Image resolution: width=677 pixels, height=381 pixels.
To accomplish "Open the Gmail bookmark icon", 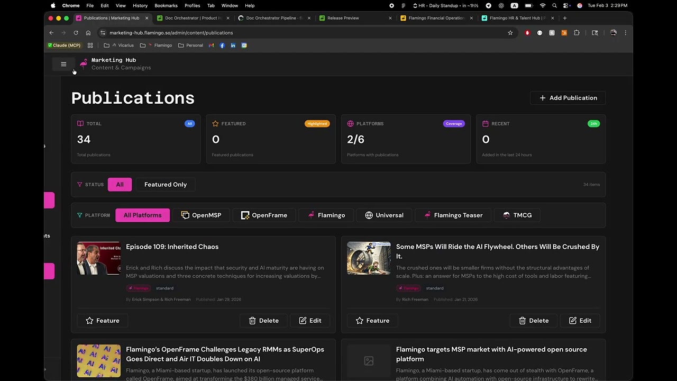I will tap(212, 46).
